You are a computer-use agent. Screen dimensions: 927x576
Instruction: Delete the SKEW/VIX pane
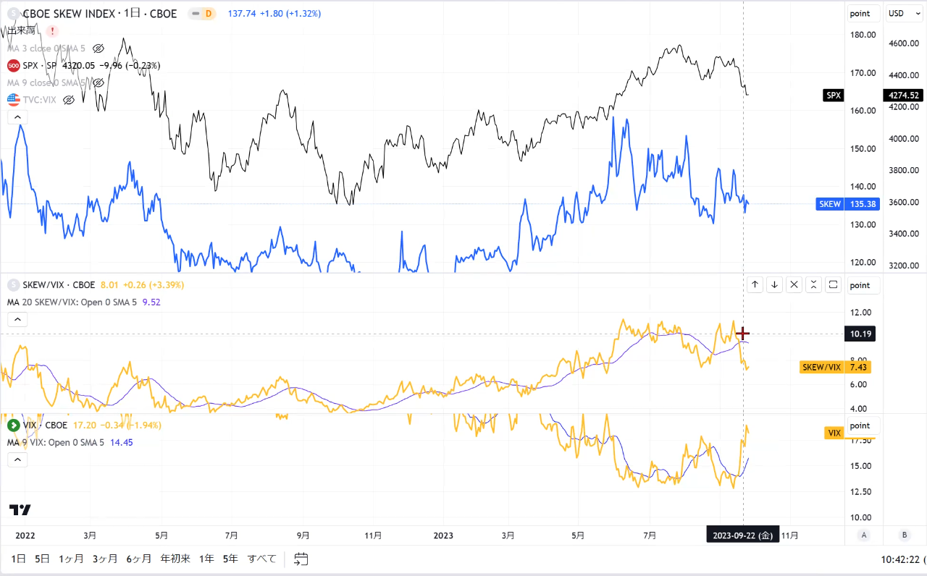[794, 285]
